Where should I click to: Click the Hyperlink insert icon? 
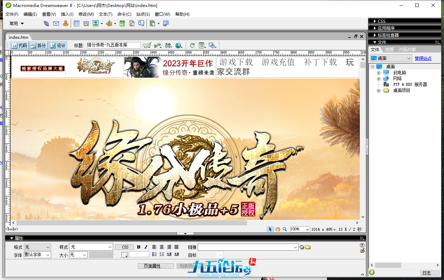(x=46, y=23)
